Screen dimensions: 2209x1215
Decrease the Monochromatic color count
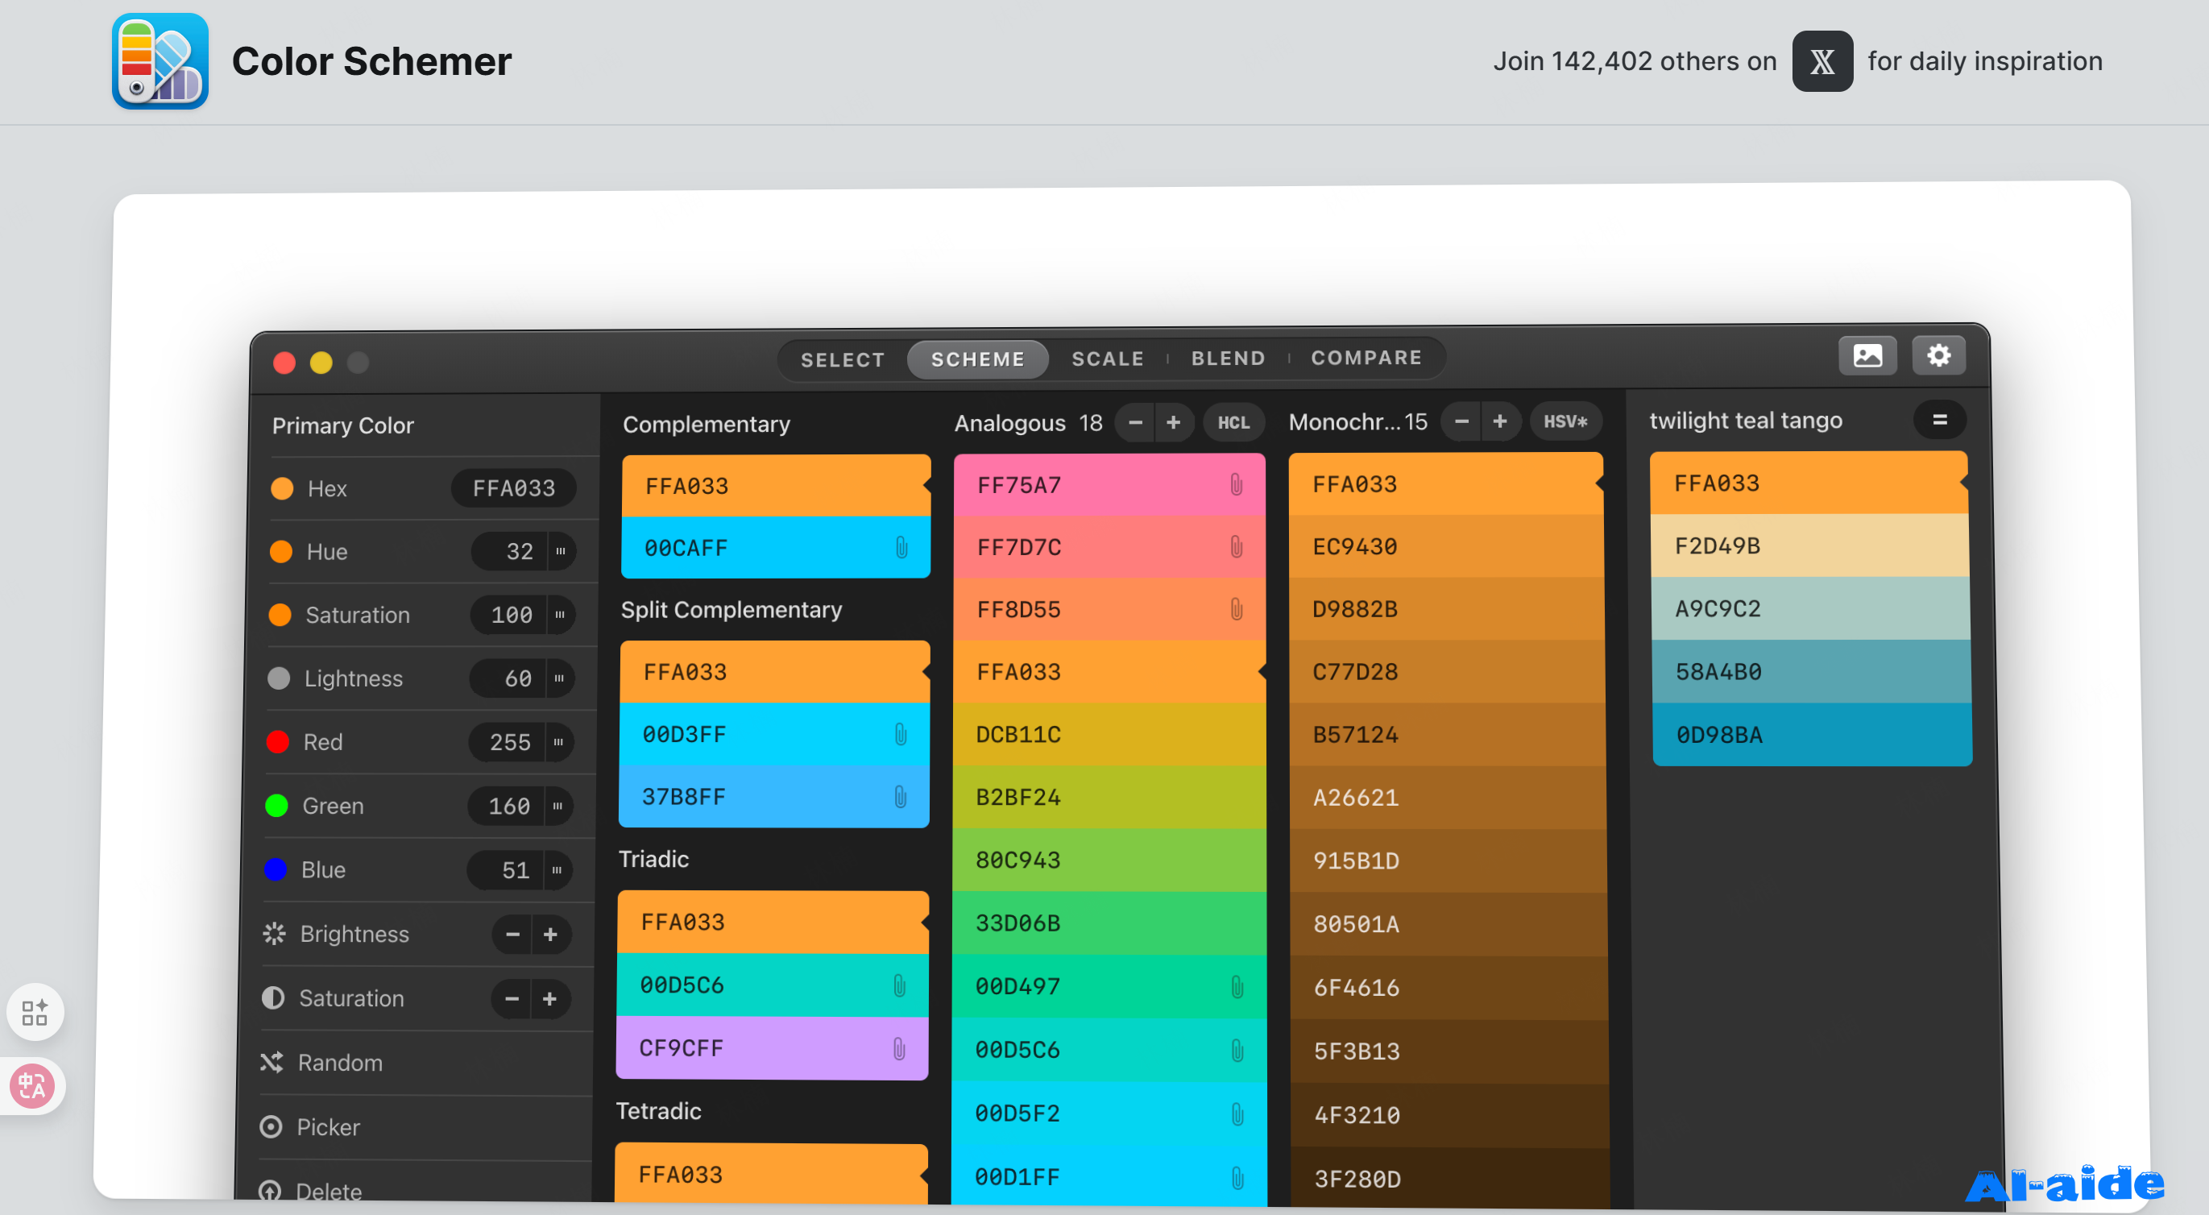[1461, 421]
